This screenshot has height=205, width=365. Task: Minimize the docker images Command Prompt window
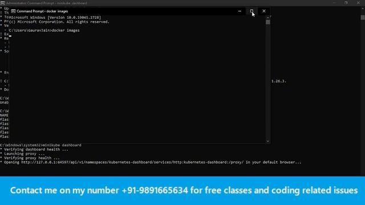click(x=240, y=11)
